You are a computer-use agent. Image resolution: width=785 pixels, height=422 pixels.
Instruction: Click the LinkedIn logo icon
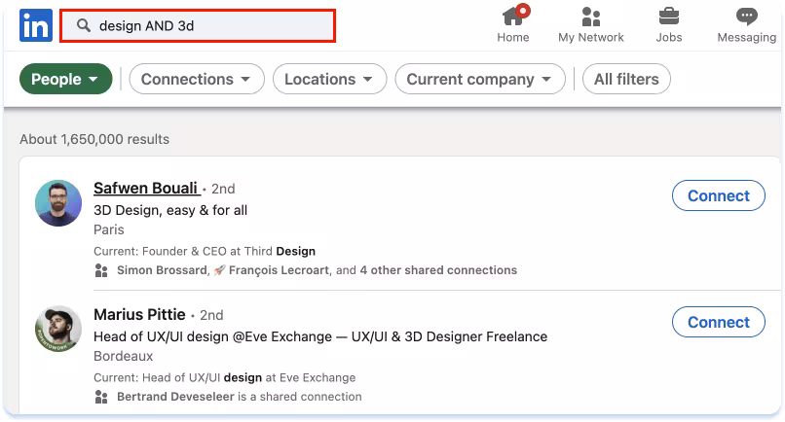[35, 26]
